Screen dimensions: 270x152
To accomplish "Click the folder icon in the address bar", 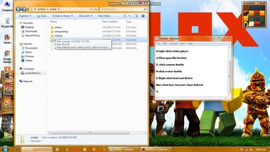I will pyautogui.click(x=32, y=9).
